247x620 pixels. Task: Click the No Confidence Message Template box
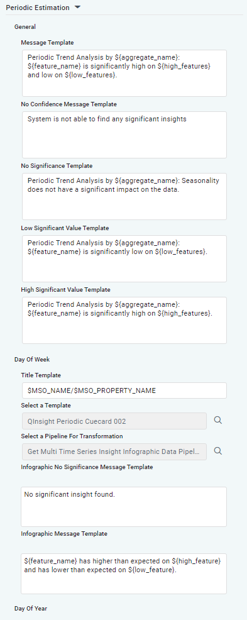click(x=124, y=135)
